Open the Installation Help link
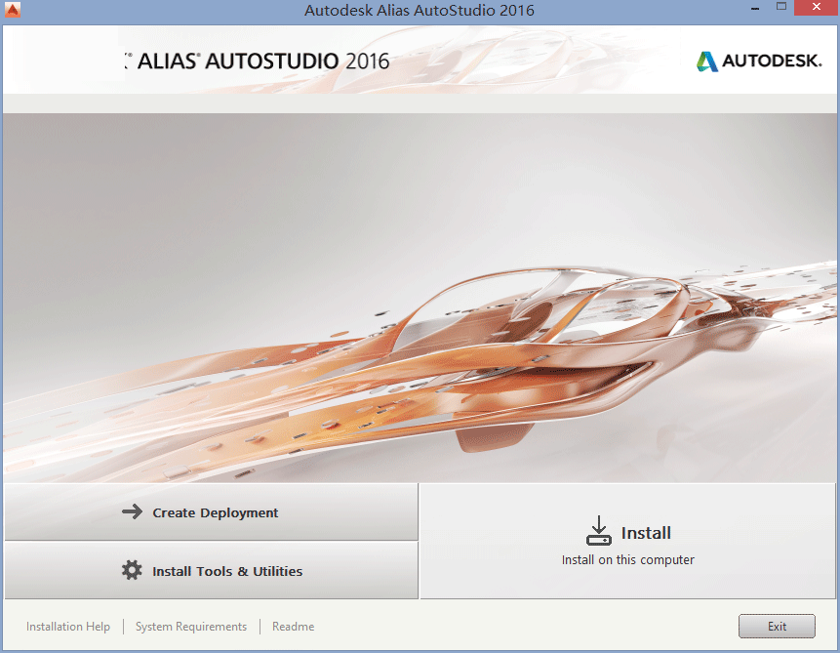This screenshot has height=653, width=840. tap(68, 627)
